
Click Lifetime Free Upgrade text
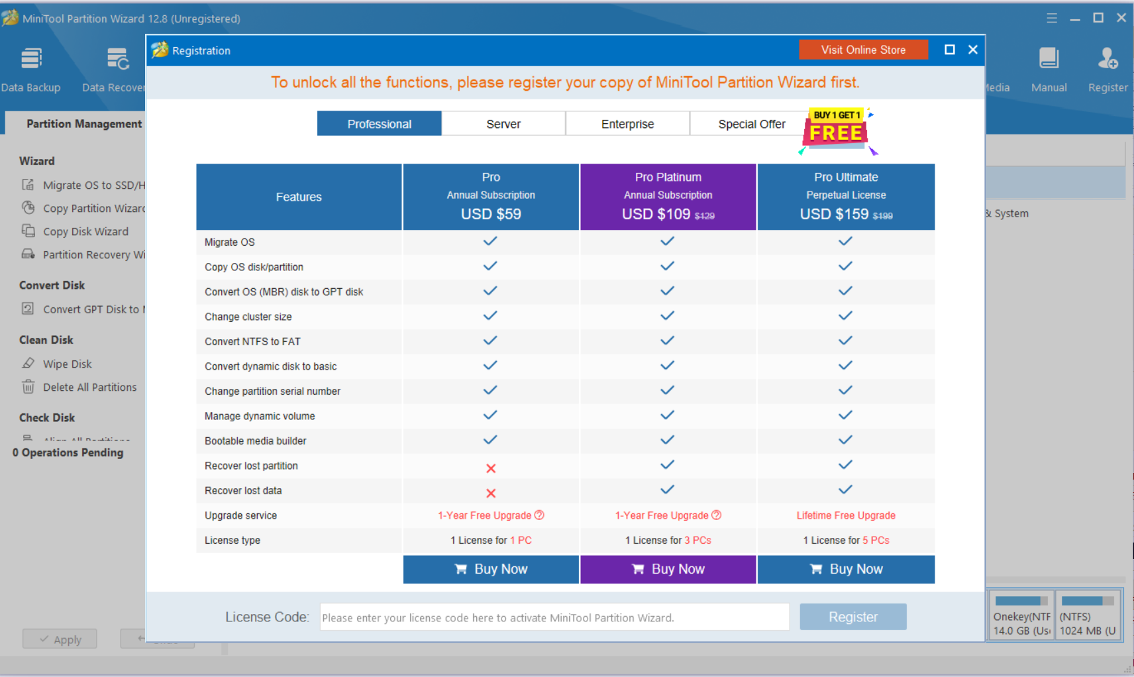846,515
